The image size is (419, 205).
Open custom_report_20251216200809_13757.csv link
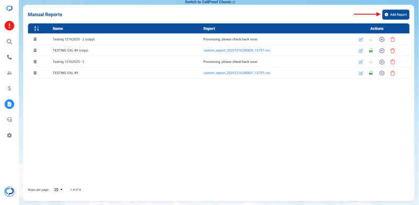pyautogui.click(x=237, y=50)
